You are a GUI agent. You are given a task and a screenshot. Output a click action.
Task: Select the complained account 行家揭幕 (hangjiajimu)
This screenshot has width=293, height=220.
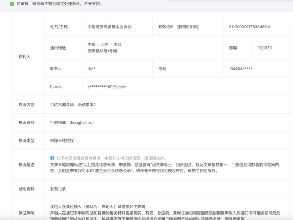[x=72, y=123]
